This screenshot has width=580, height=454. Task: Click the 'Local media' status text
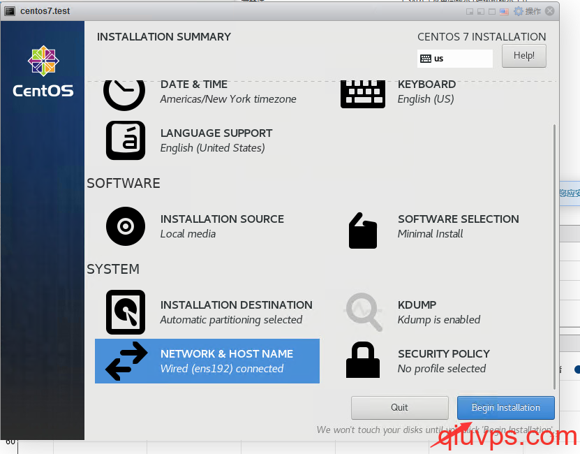coord(188,234)
